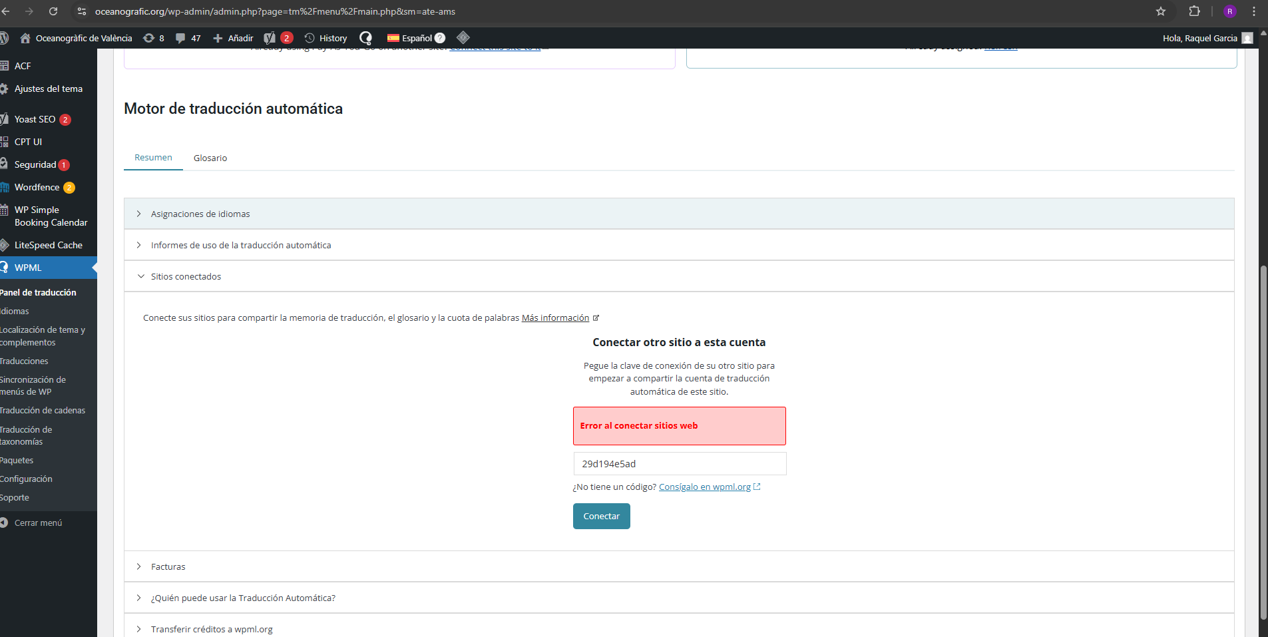The height and width of the screenshot is (637, 1268).
Task: Expand Transferir créditos a wpml.org
Action: click(x=679, y=629)
